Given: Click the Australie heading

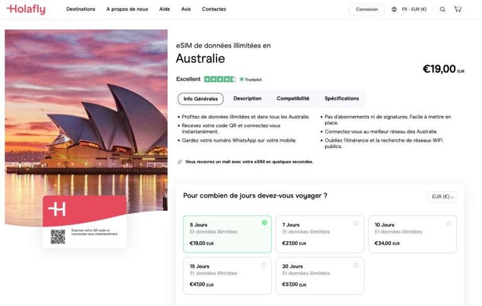Looking at the screenshot, I should [x=200, y=58].
